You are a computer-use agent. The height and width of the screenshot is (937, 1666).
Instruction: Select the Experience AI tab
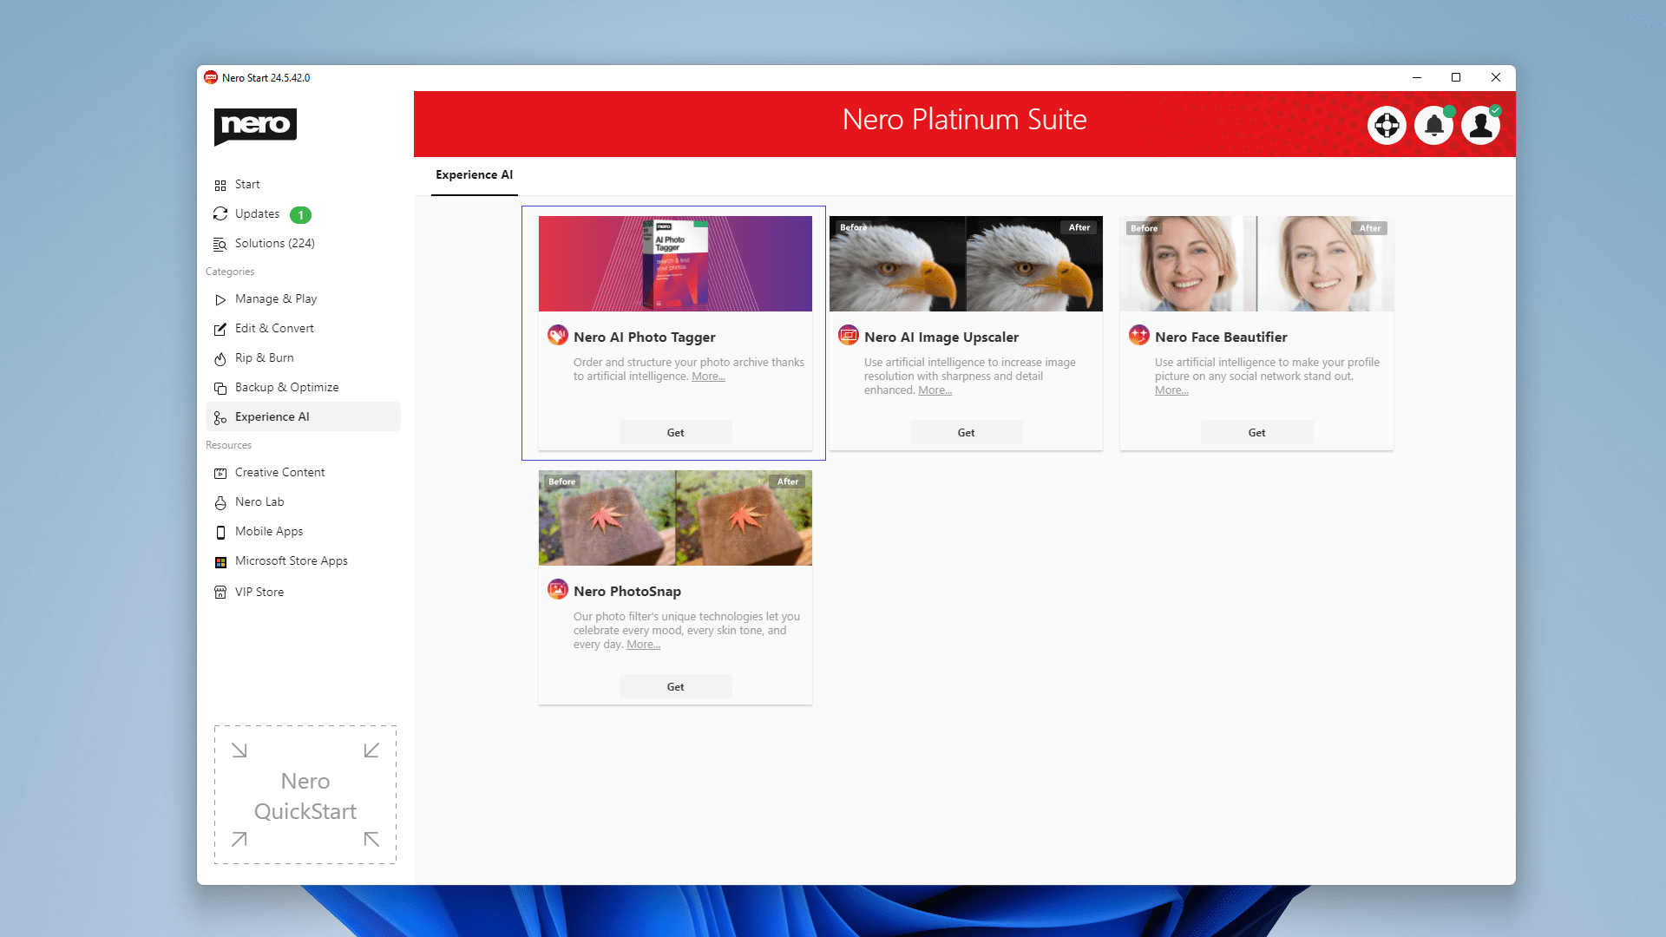coord(474,174)
